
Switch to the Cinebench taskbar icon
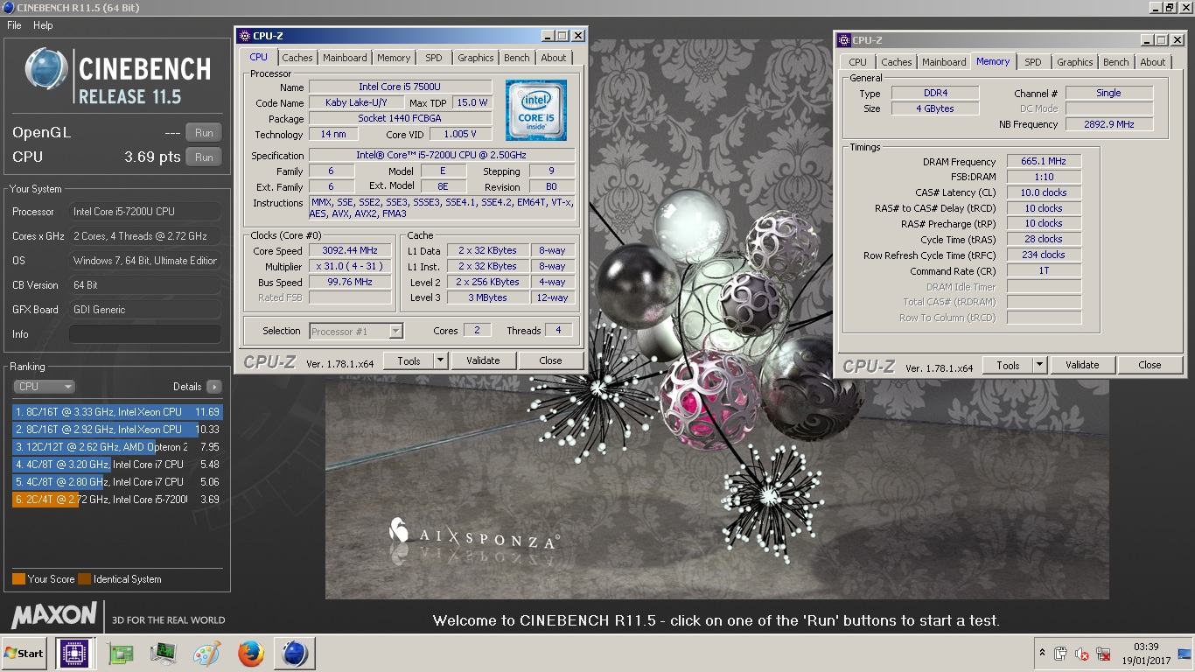(x=295, y=654)
